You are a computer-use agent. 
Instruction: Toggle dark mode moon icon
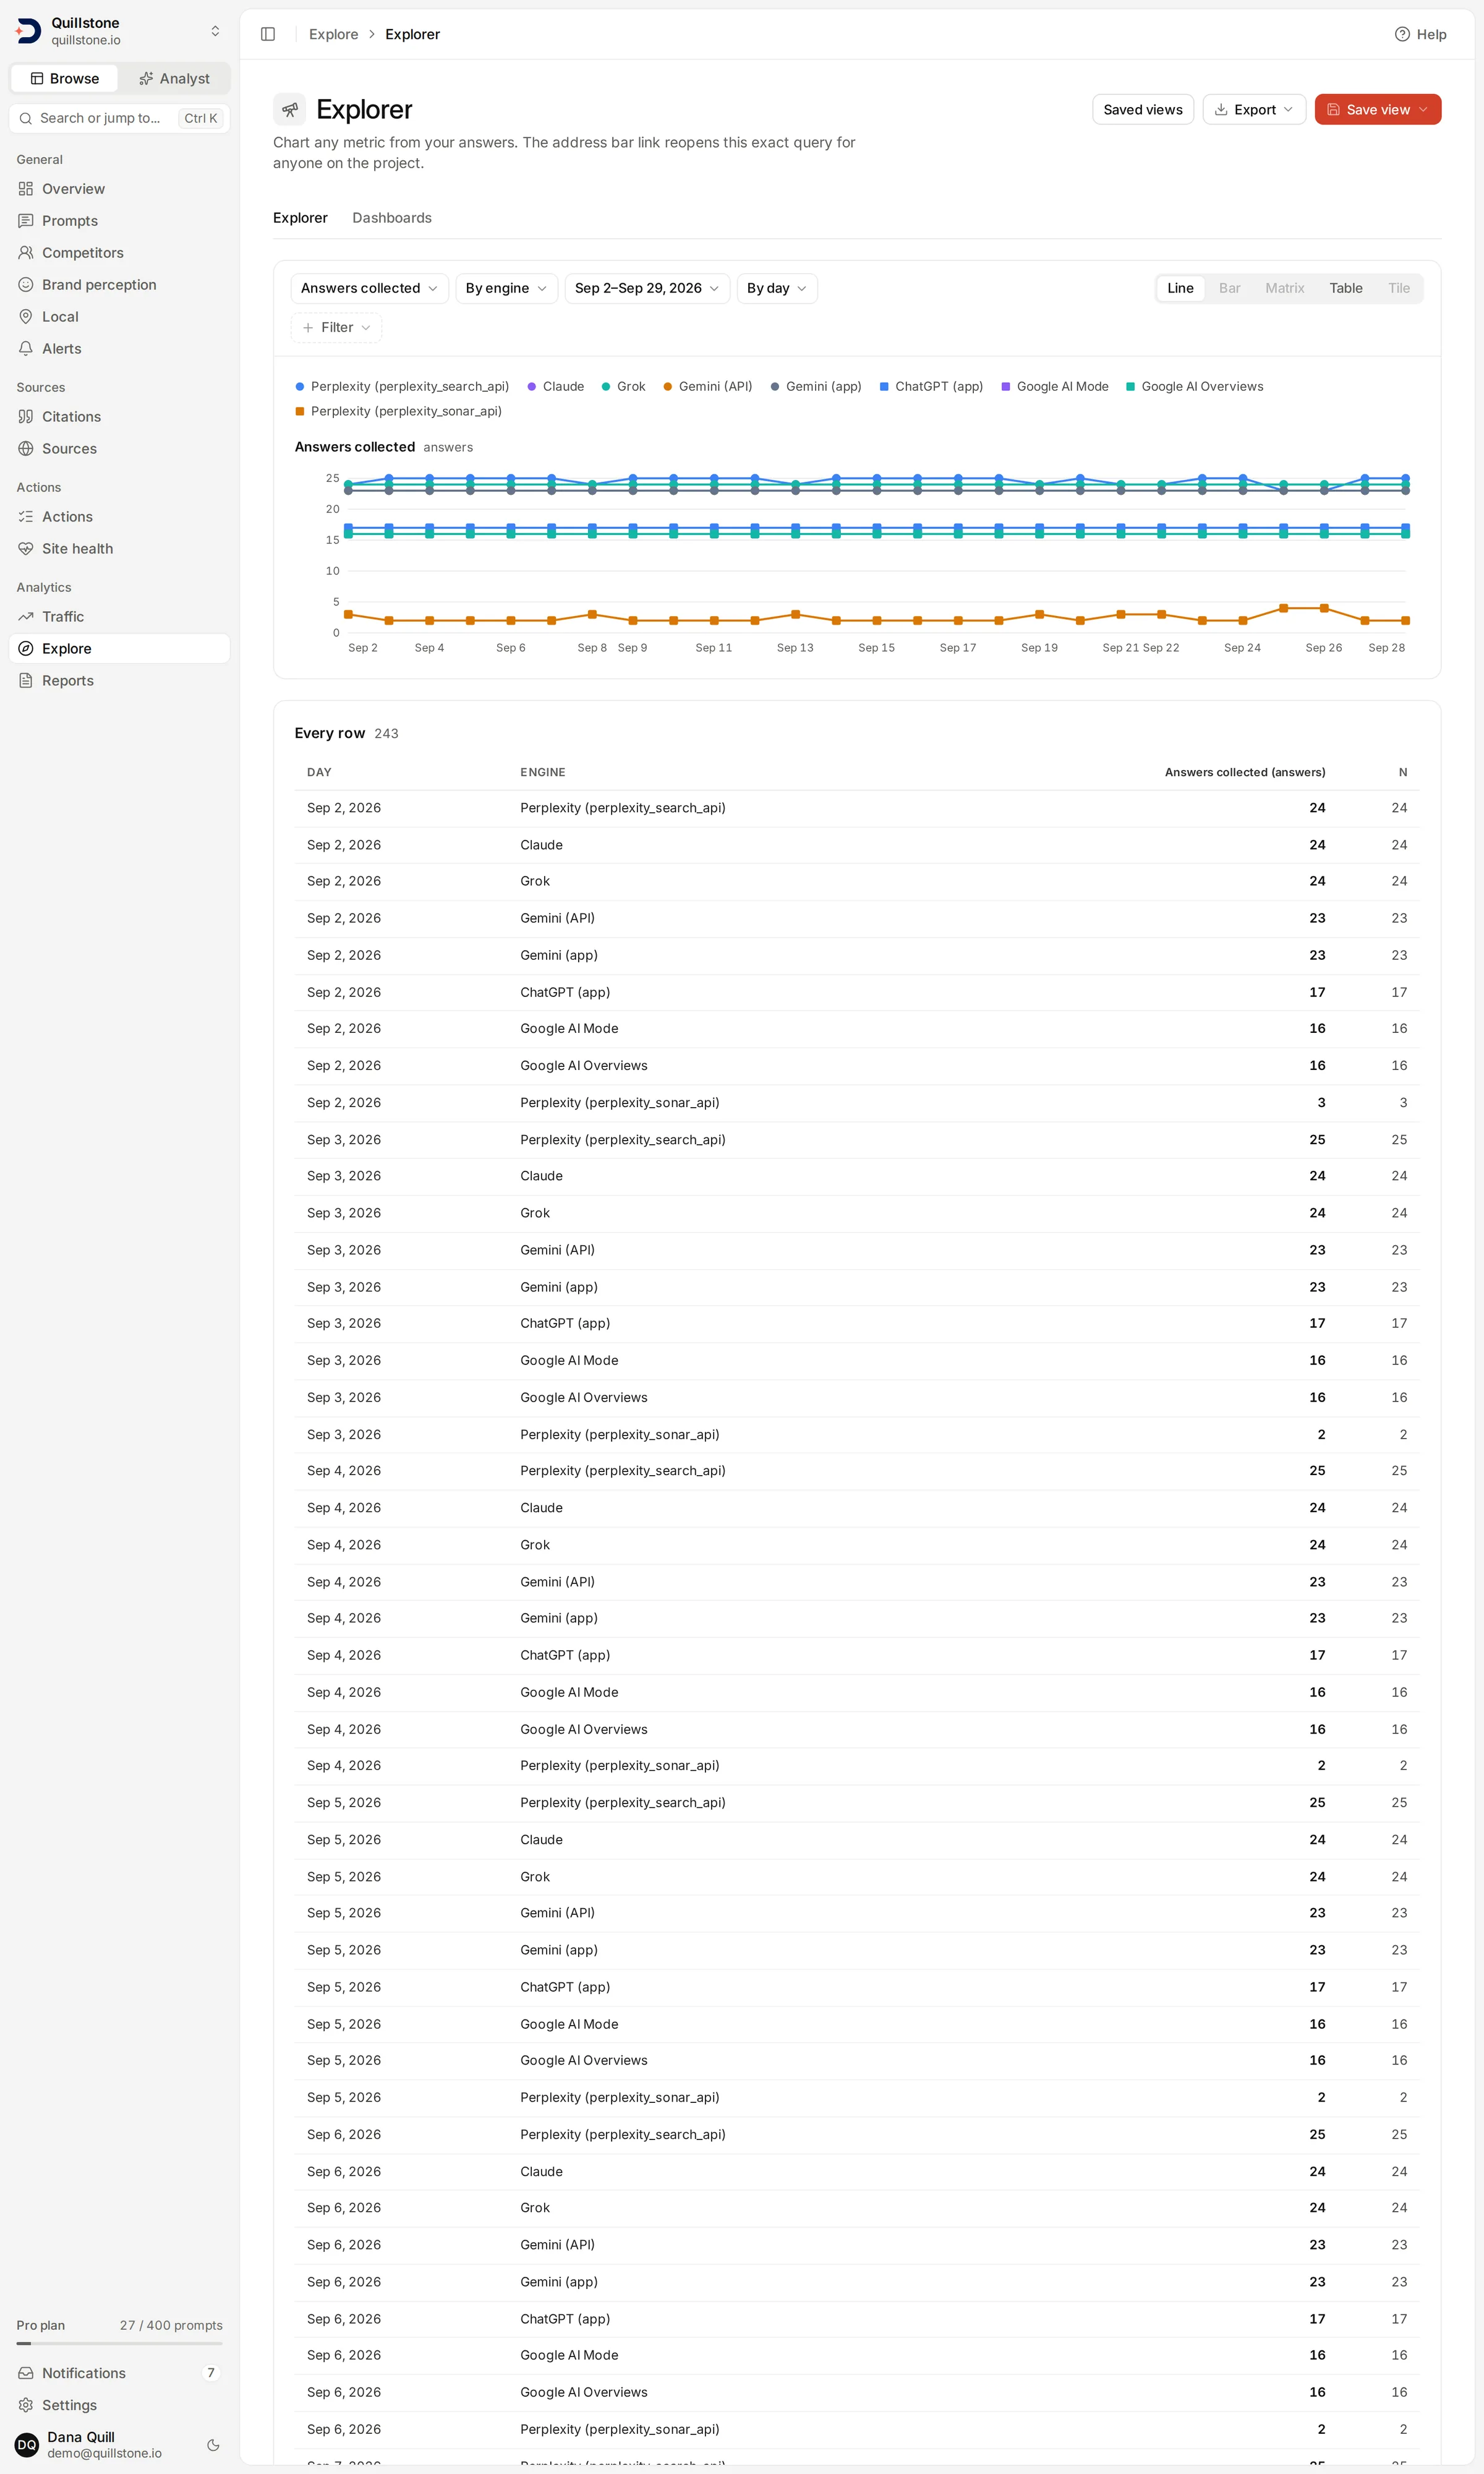point(213,2445)
